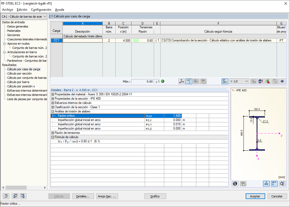Select Cálculo por sección in tree
Viewport: 290px width, 207px height.
tap(19, 73)
